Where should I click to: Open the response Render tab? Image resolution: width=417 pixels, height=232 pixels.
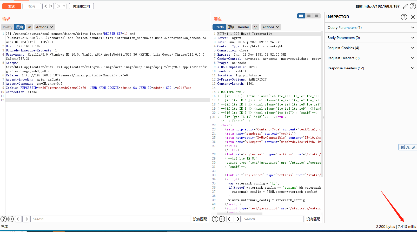pos(243,27)
